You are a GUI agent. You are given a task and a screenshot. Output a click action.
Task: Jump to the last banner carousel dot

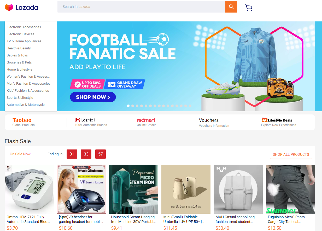(190, 106)
